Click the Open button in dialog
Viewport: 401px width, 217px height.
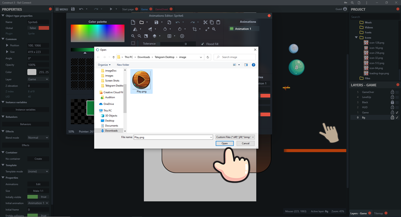tap(225, 144)
